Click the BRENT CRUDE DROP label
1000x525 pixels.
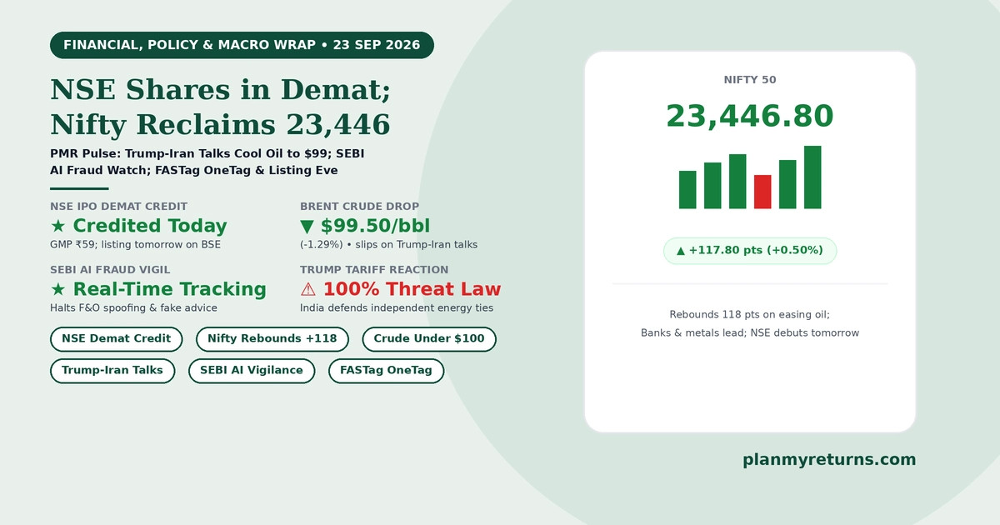(360, 207)
